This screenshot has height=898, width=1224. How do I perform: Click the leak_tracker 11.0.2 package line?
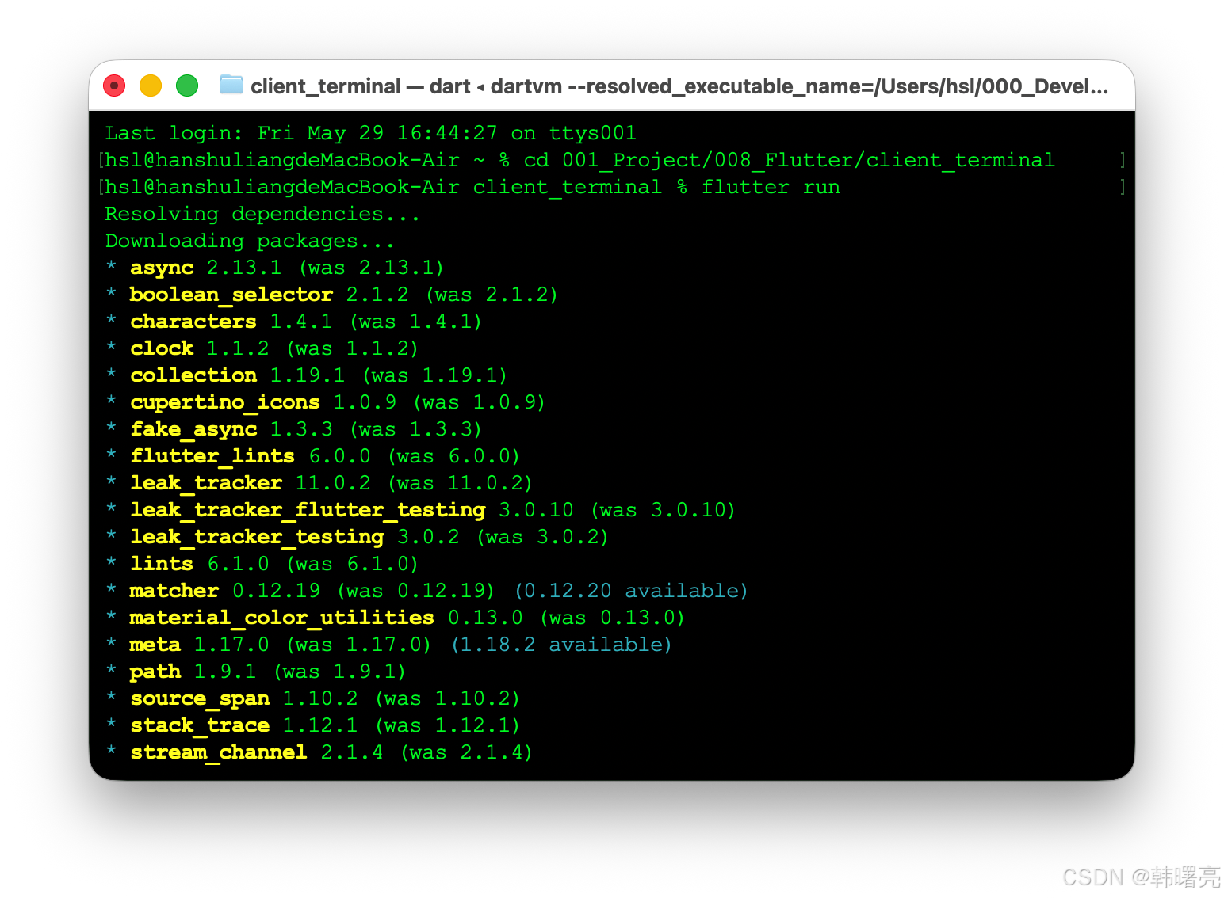pos(319,483)
